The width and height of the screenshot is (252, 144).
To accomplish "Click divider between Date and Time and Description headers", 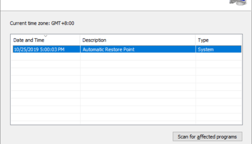I will click(80, 40).
